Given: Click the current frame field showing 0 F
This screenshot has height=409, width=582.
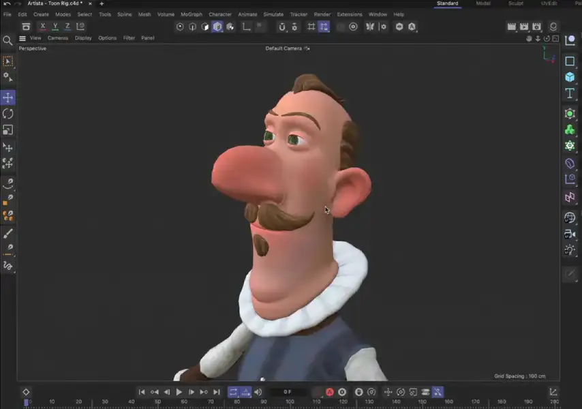Looking at the screenshot, I should coord(288,392).
